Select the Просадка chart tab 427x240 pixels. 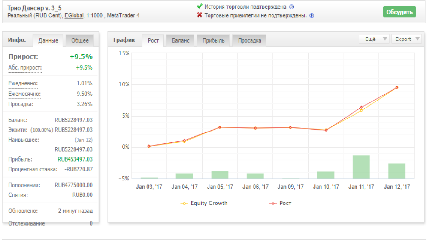pyautogui.click(x=249, y=40)
